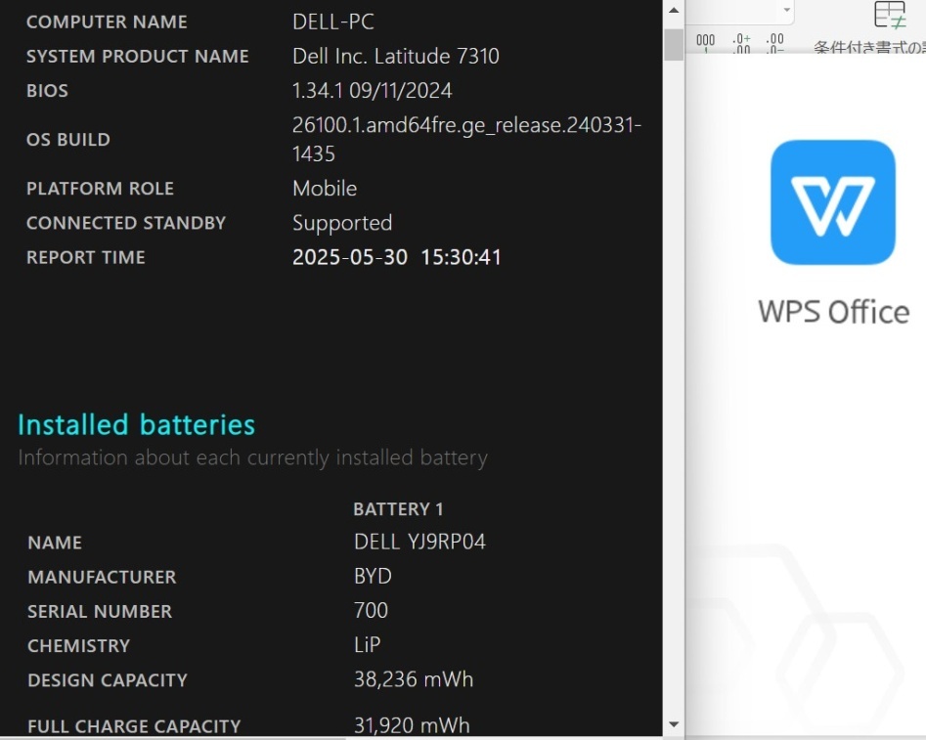Click the decrease decimal places icon in WPS
Image resolution: width=926 pixels, height=740 pixels.
click(x=774, y=42)
